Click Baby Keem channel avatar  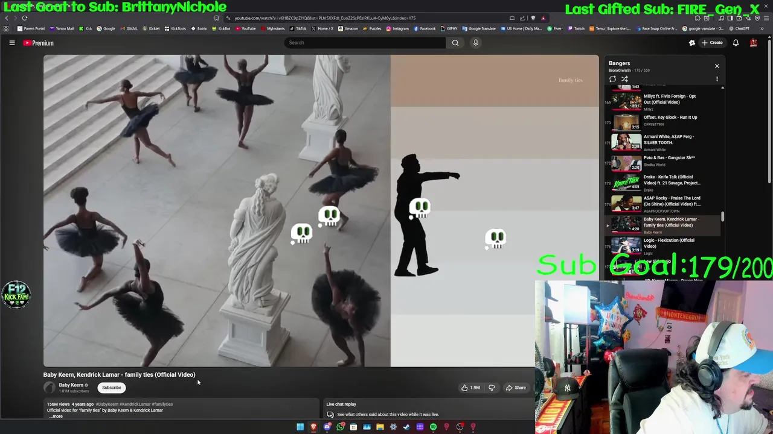click(x=49, y=388)
